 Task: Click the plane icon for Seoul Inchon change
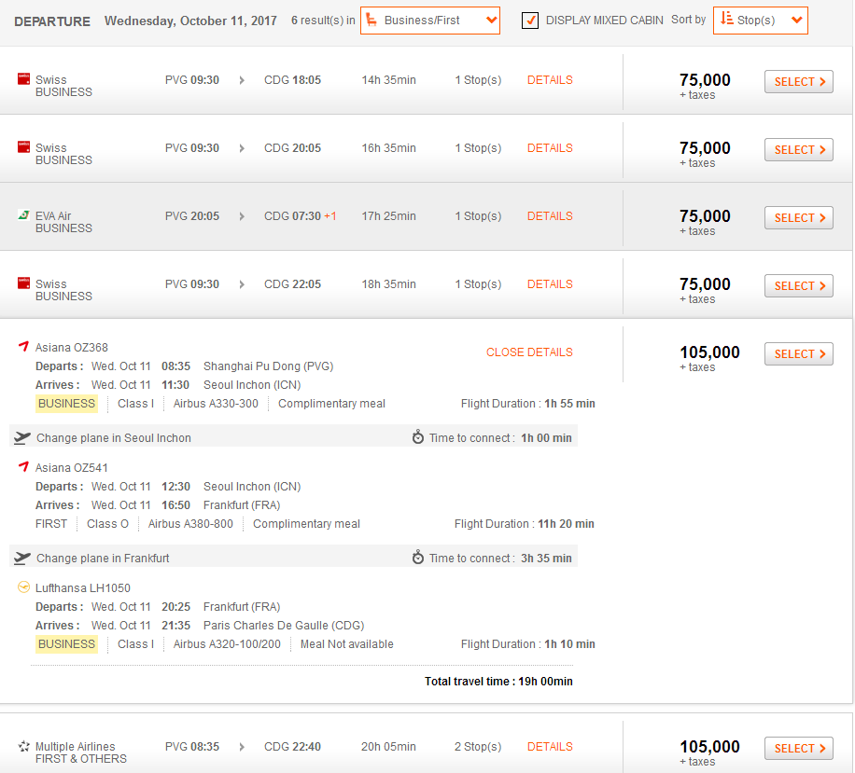coord(22,437)
